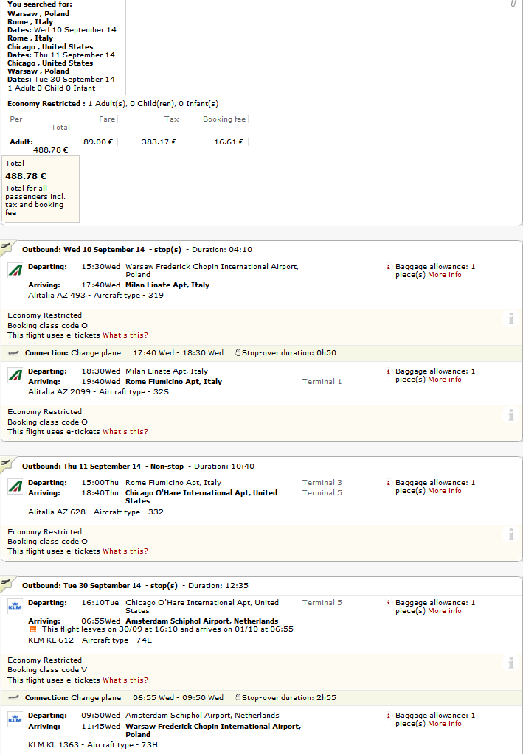Click the Outbound: Wed 10 September 14 heading
Viewport: 523px width, 754px height.
[83, 250]
